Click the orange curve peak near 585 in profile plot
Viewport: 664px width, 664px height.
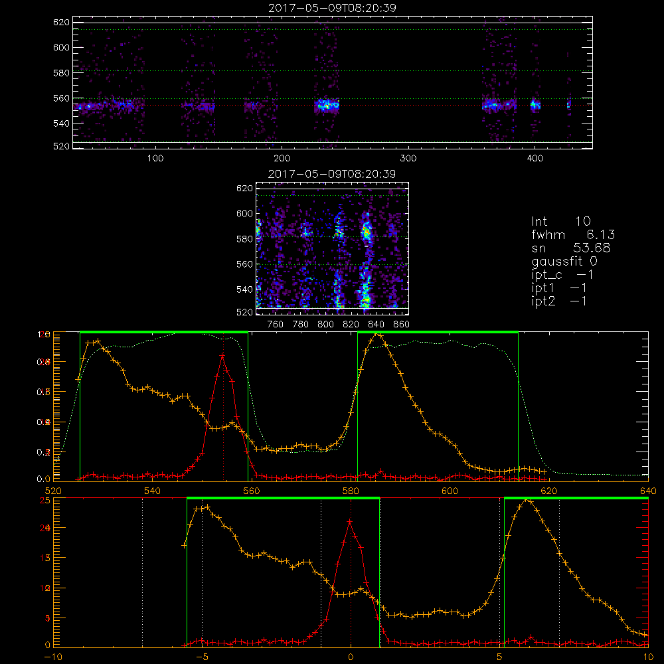(376, 335)
